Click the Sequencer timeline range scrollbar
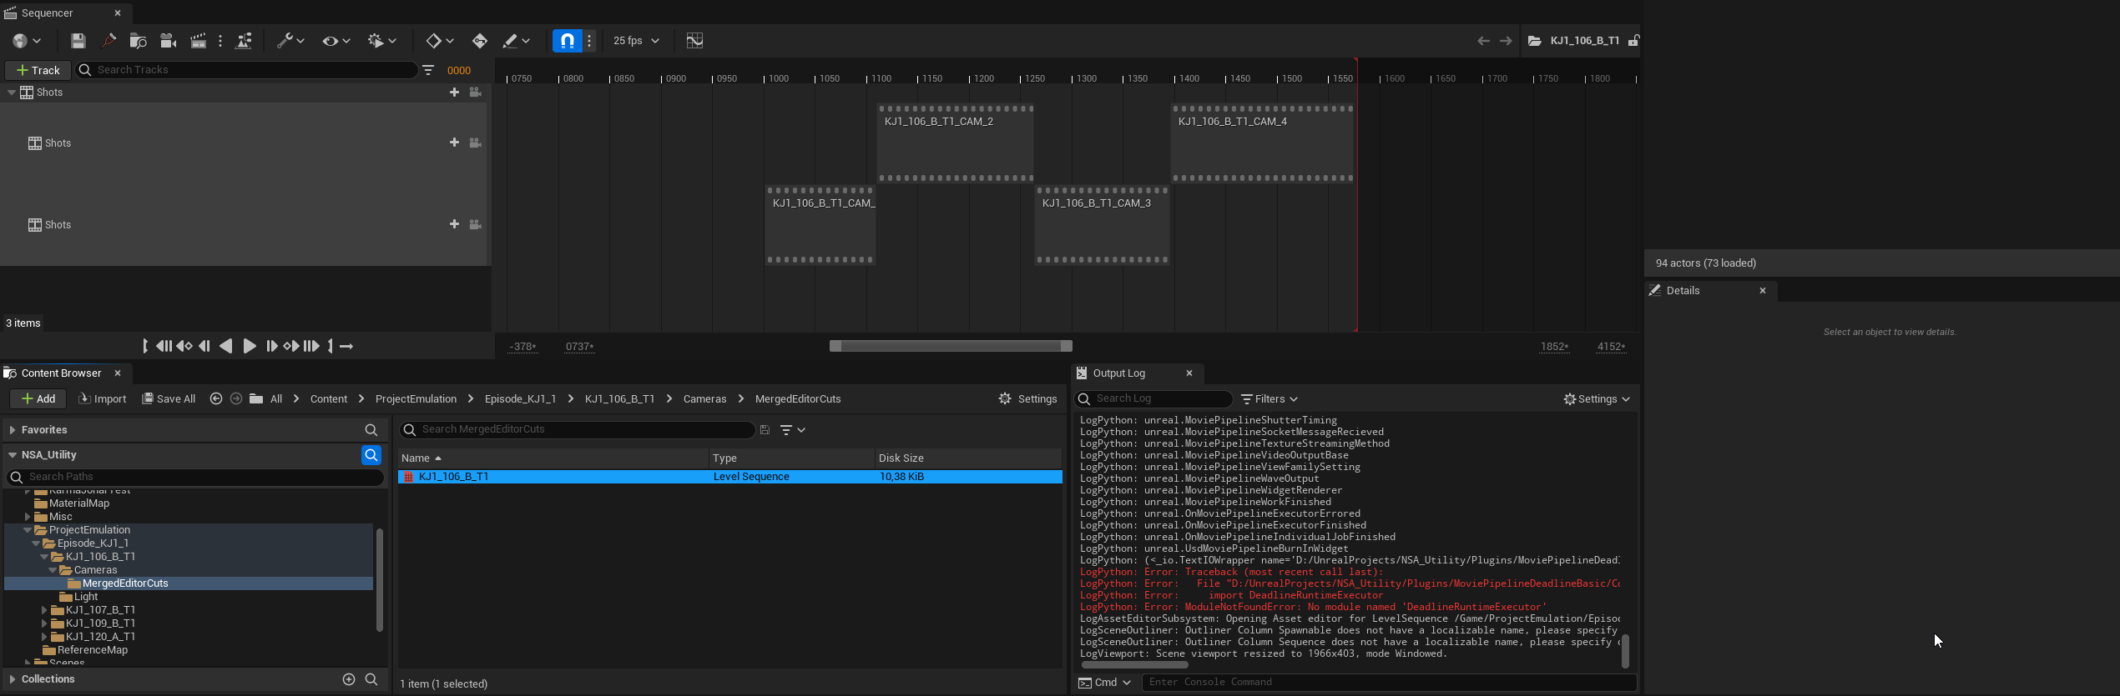 coord(951,346)
